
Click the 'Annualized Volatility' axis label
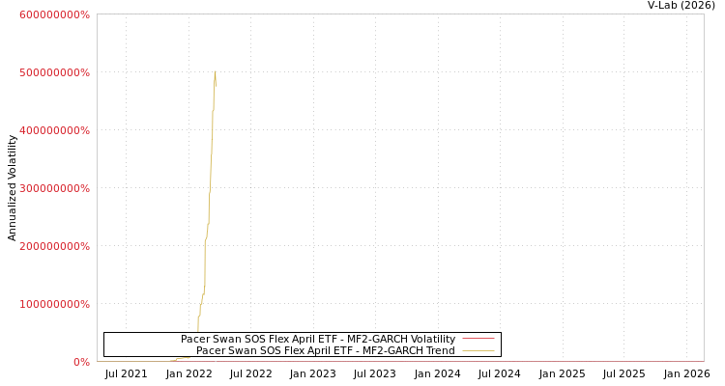12,188
